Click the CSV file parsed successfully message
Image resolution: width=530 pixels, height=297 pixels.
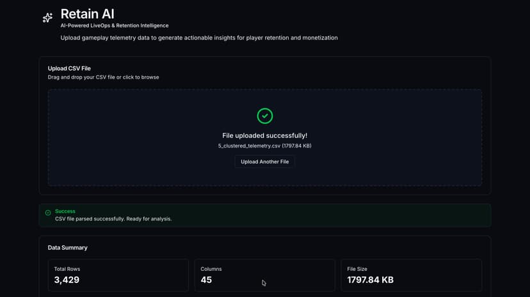[113, 219]
